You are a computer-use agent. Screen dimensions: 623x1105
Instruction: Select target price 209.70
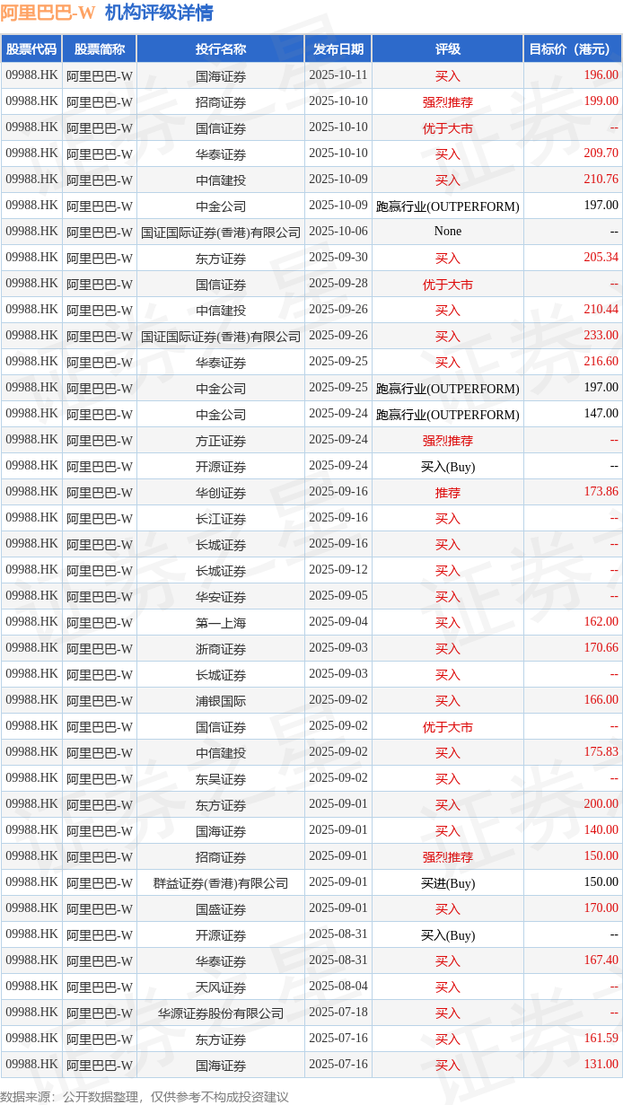pos(601,153)
